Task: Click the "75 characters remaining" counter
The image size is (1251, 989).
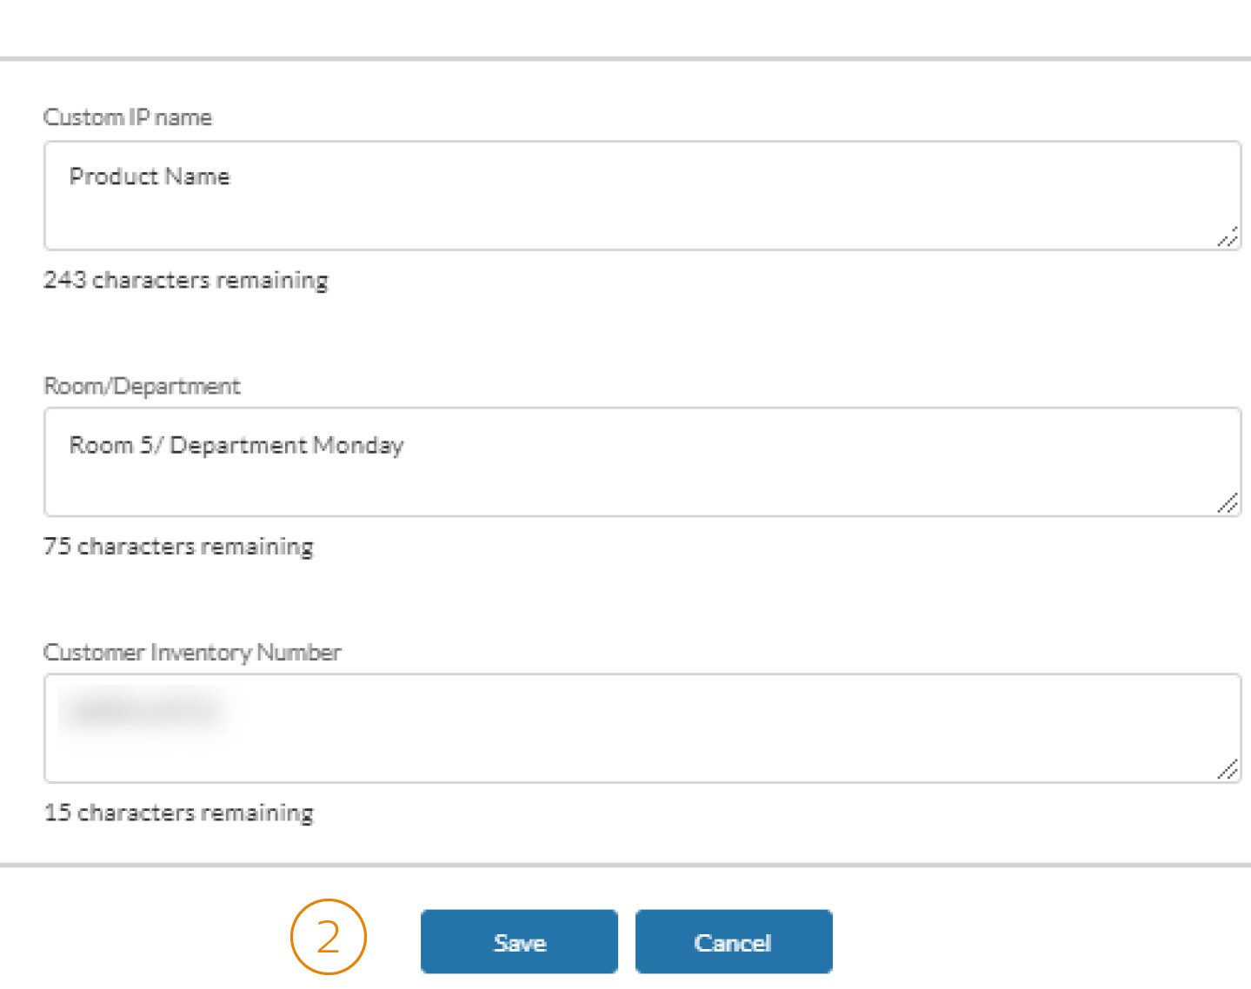Action: click(178, 546)
